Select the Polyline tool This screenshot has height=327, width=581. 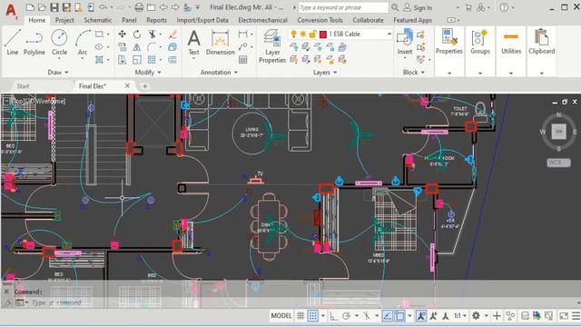pyautogui.click(x=34, y=42)
